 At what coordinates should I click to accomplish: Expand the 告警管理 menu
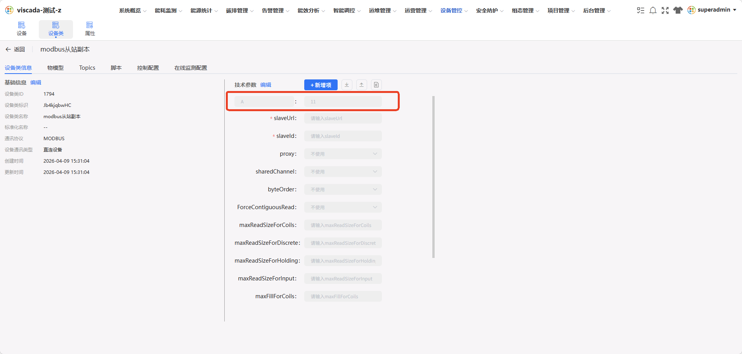click(x=276, y=10)
